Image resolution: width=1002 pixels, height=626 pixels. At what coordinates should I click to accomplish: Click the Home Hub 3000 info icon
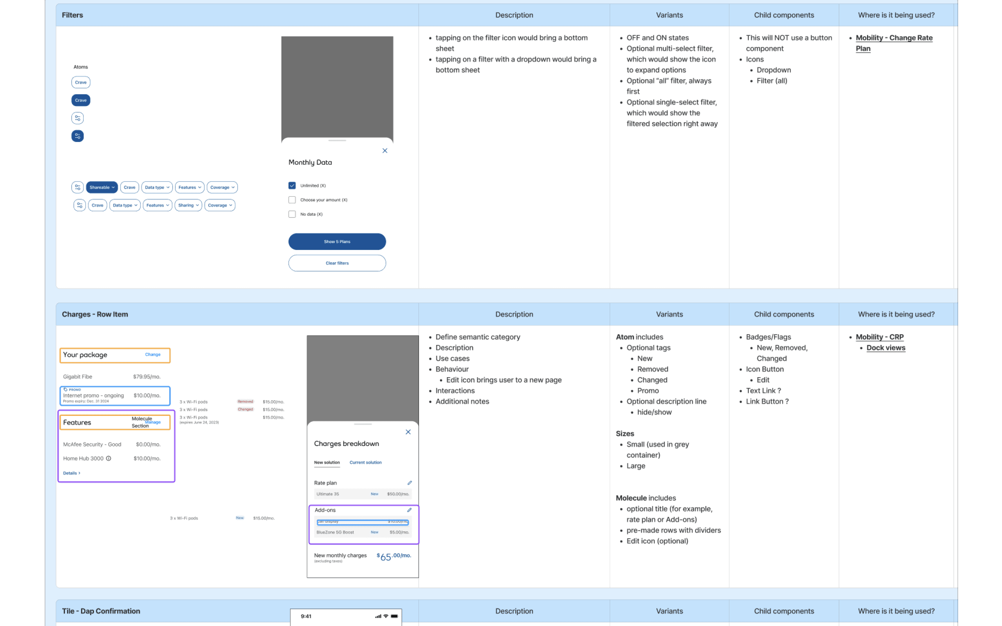[108, 458]
